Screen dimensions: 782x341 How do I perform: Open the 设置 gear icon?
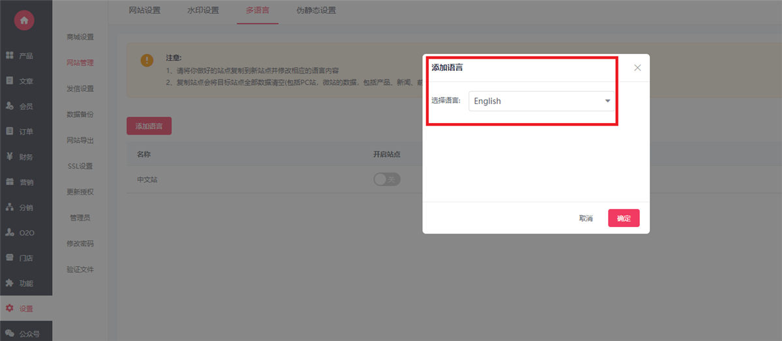(x=10, y=308)
